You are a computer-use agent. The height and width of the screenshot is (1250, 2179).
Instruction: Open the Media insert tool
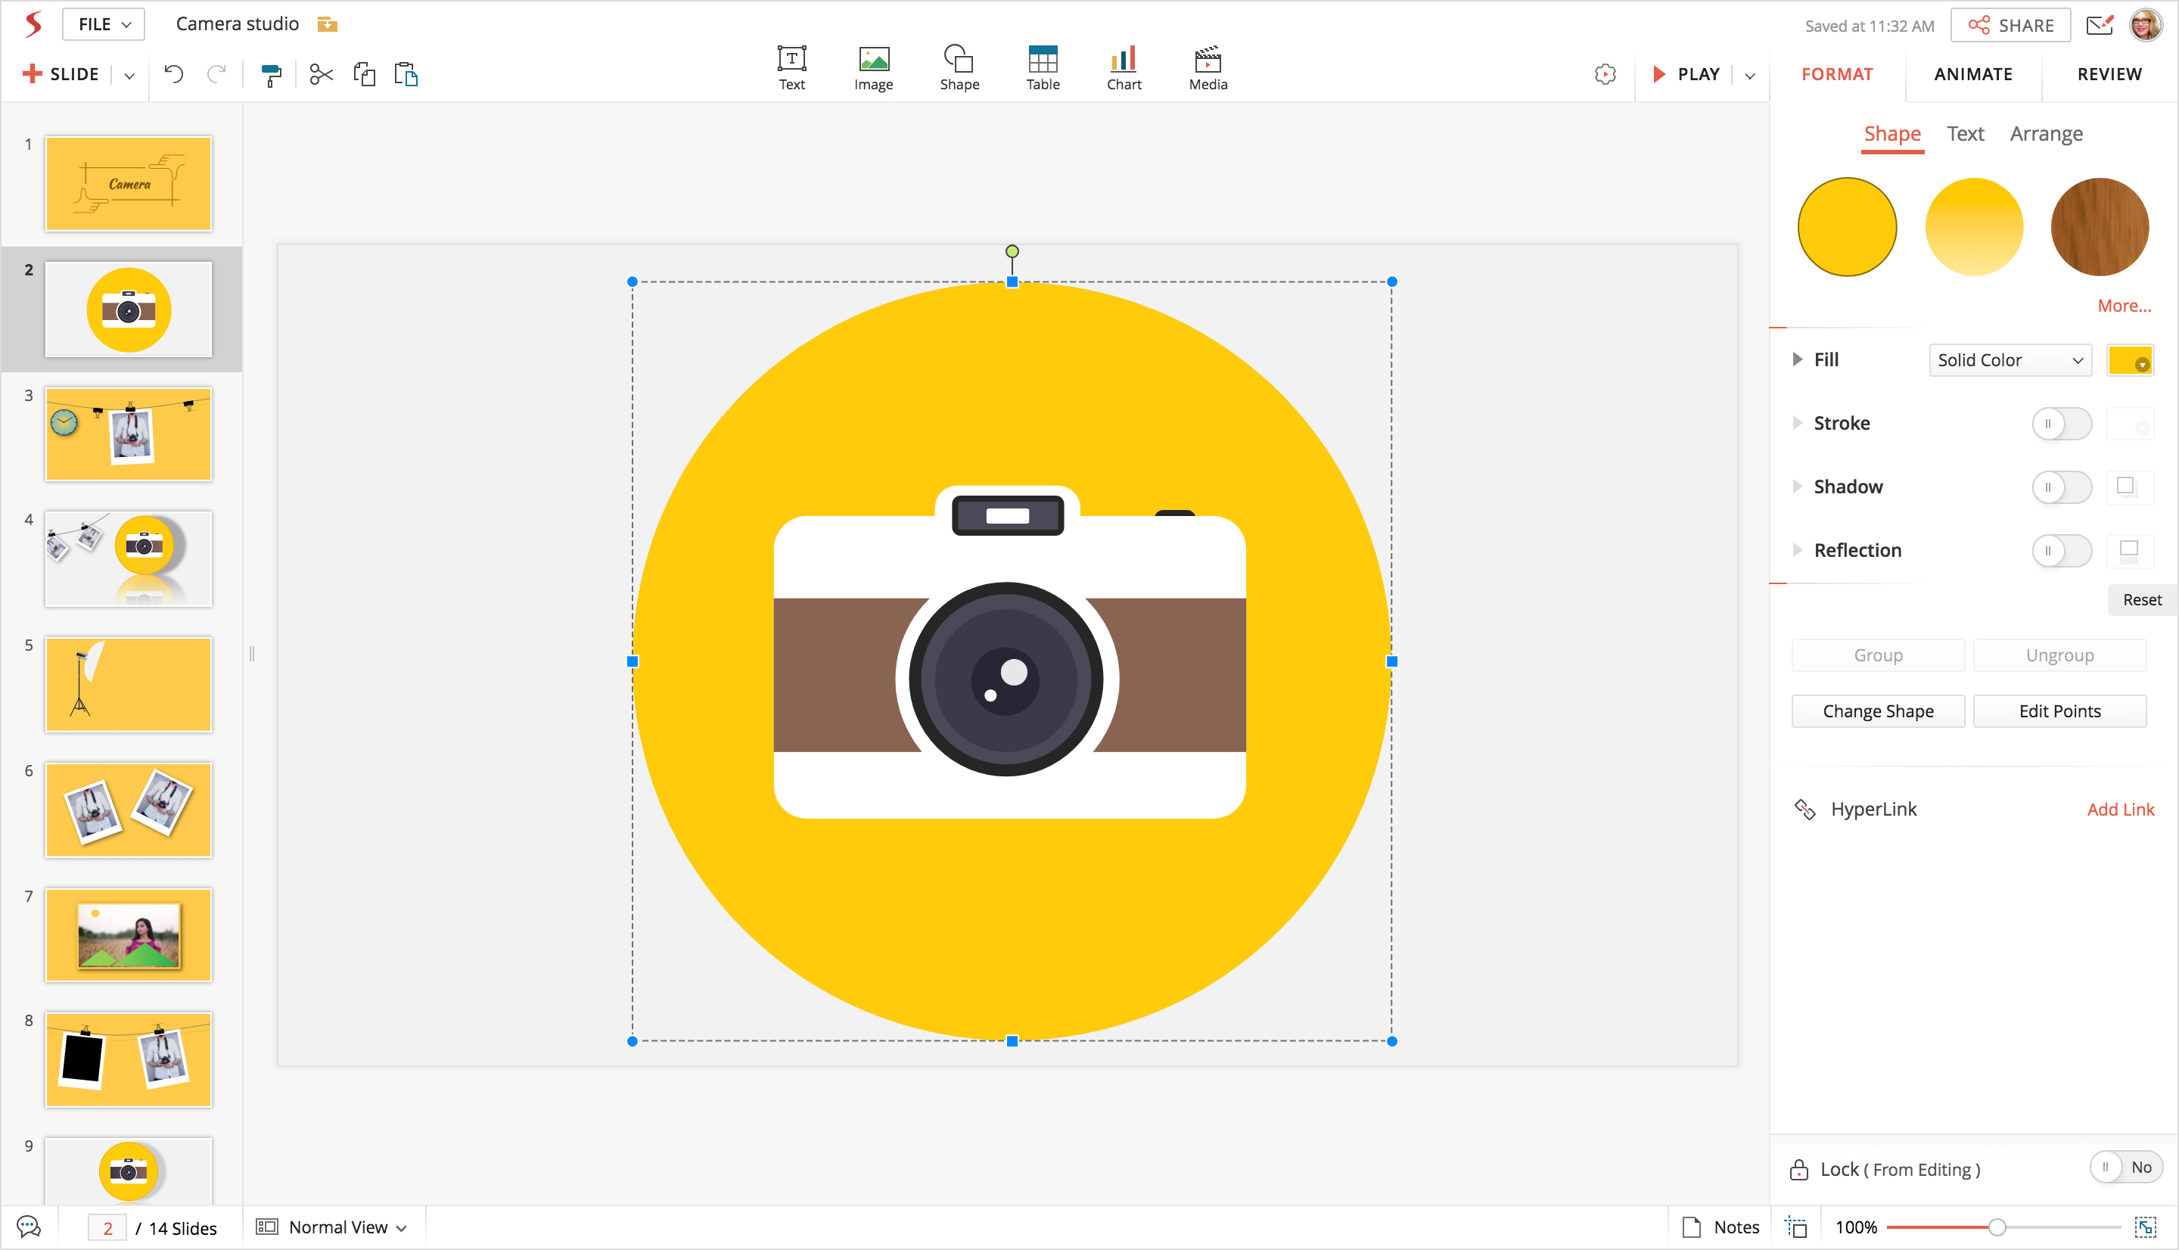tap(1208, 68)
